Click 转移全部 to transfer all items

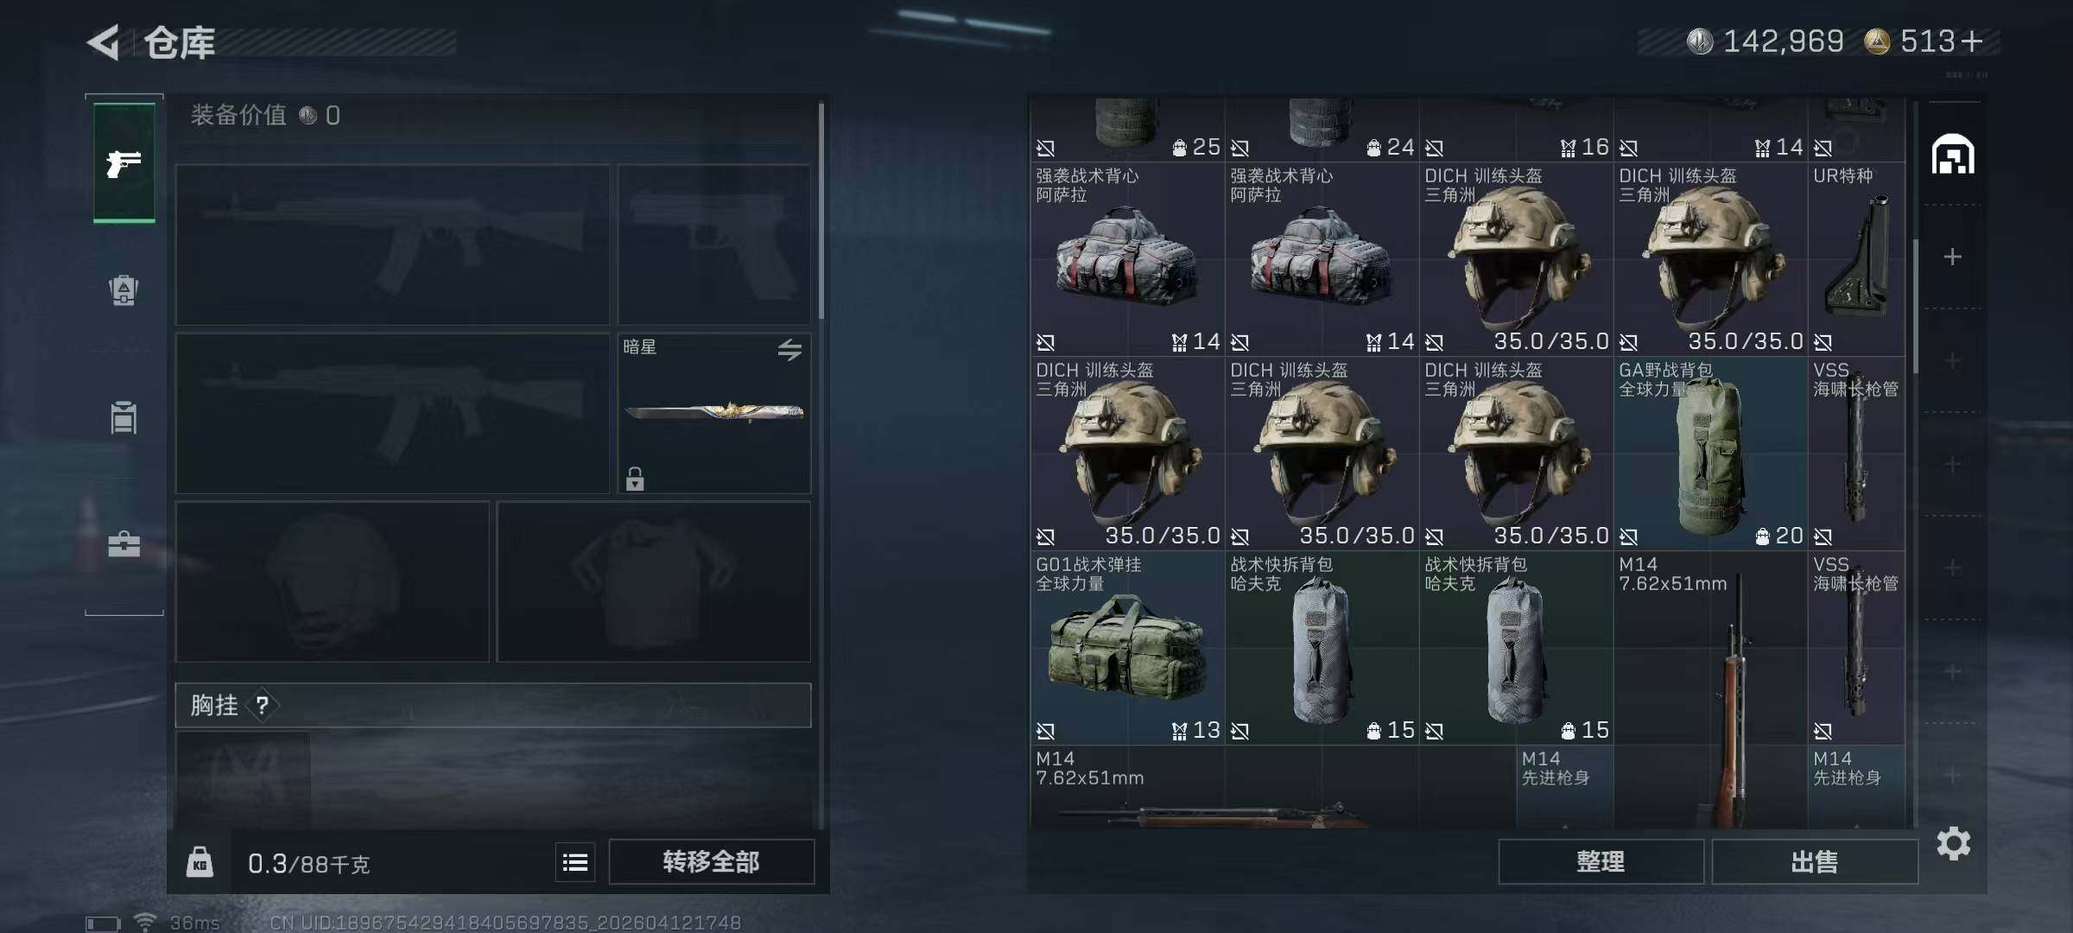(711, 861)
